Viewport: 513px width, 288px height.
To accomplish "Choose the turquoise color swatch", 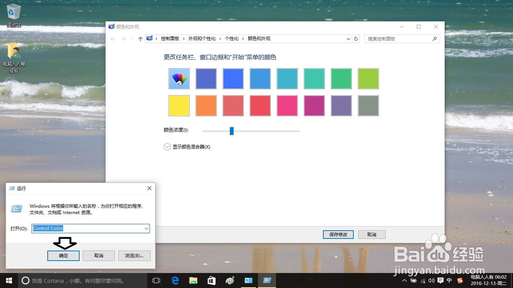I will 314,79.
